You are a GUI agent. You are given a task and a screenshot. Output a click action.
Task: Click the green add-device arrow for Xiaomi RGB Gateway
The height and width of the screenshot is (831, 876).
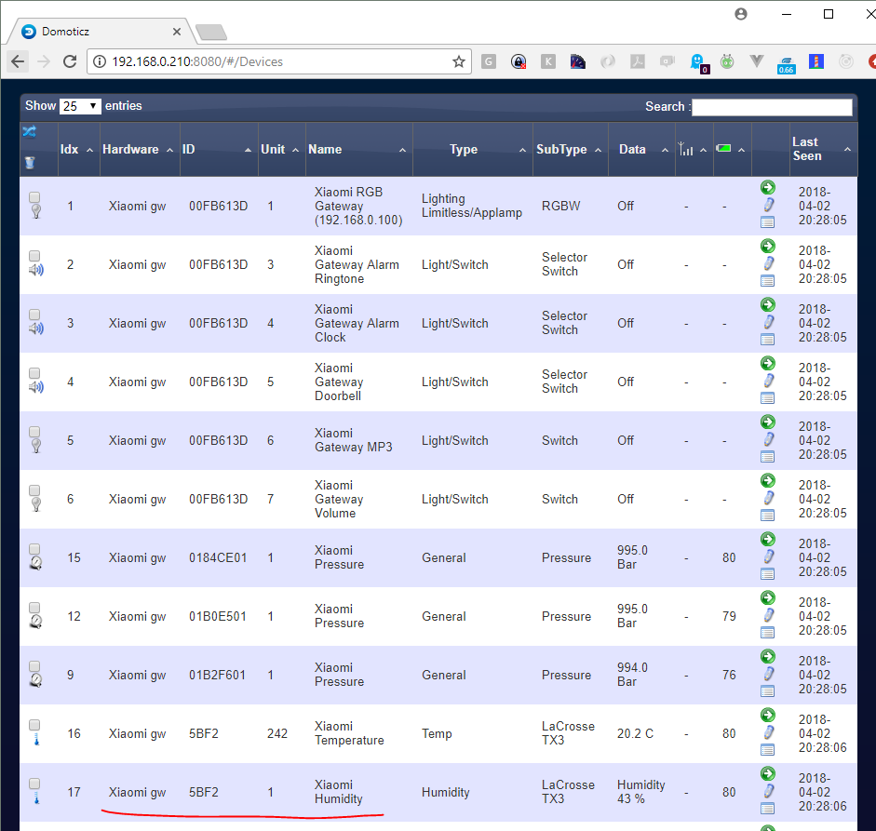[x=768, y=188]
